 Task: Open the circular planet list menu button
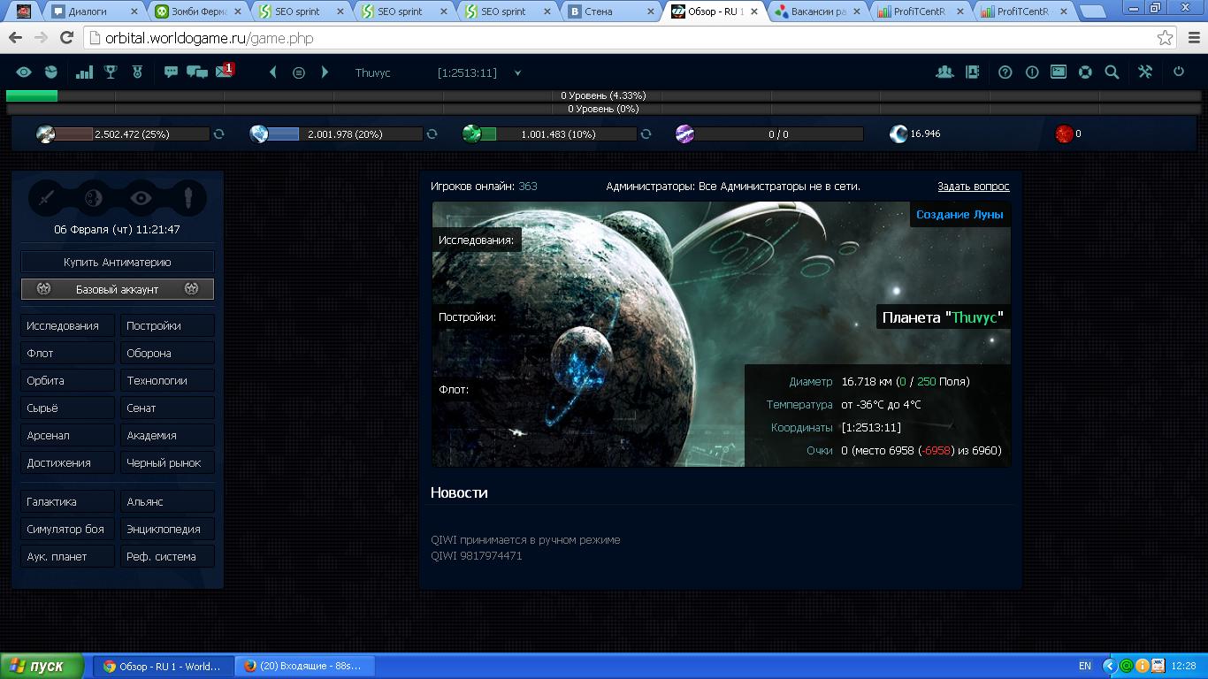tap(299, 72)
